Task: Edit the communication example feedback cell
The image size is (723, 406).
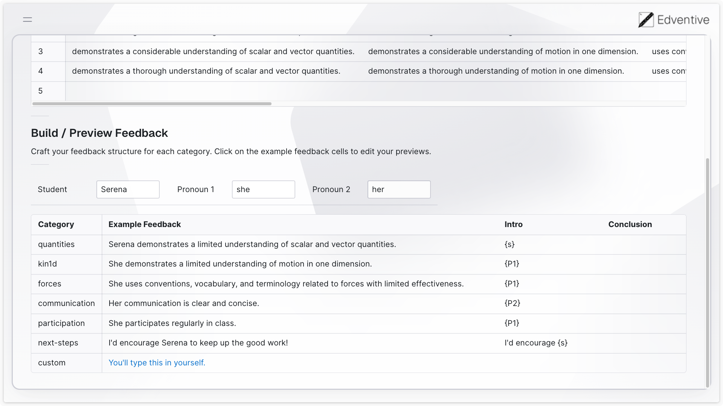Action: (300, 303)
